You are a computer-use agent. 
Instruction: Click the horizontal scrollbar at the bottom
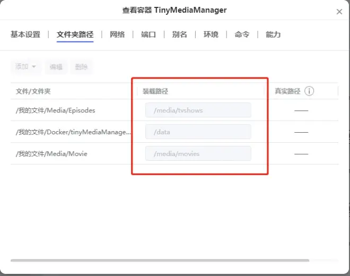click(x=160, y=261)
